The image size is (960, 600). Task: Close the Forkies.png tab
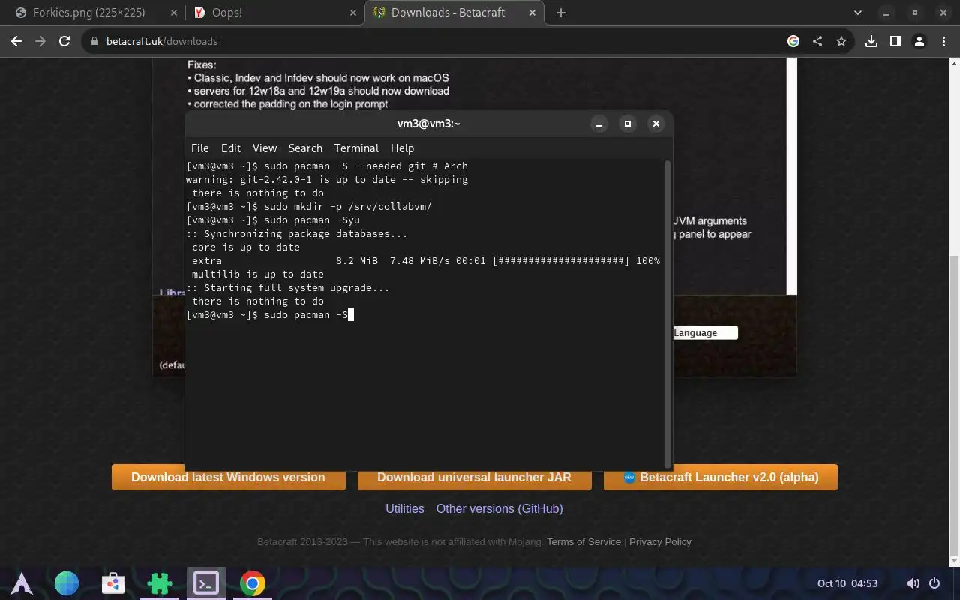pyautogui.click(x=174, y=13)
